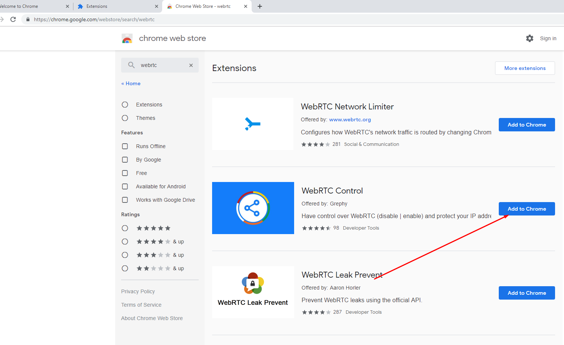The image size is (564, 345).
Task: Click the site lock icon
Action: click(28, 19)
